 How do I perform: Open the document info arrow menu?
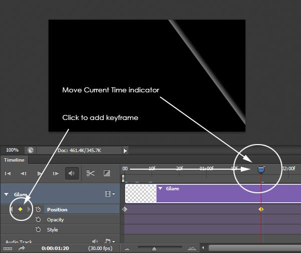click(x=125, y=151)
